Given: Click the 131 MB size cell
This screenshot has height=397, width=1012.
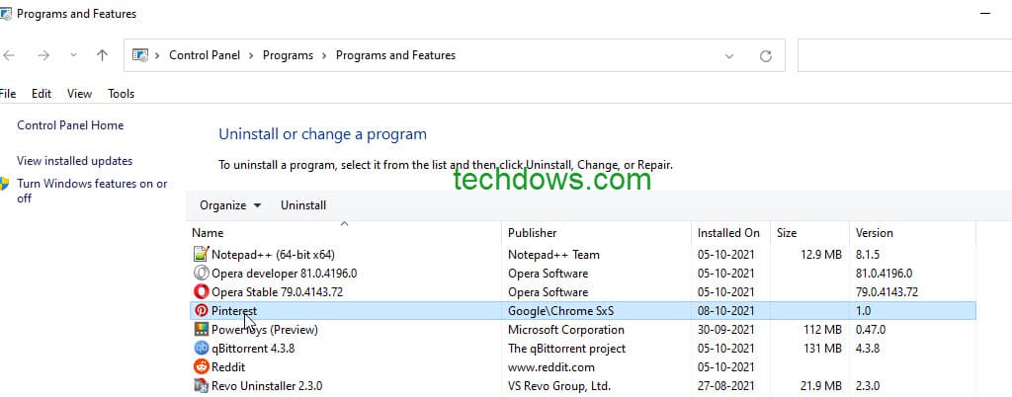Looking at the screenshot, I should click(x=823, y=348).
